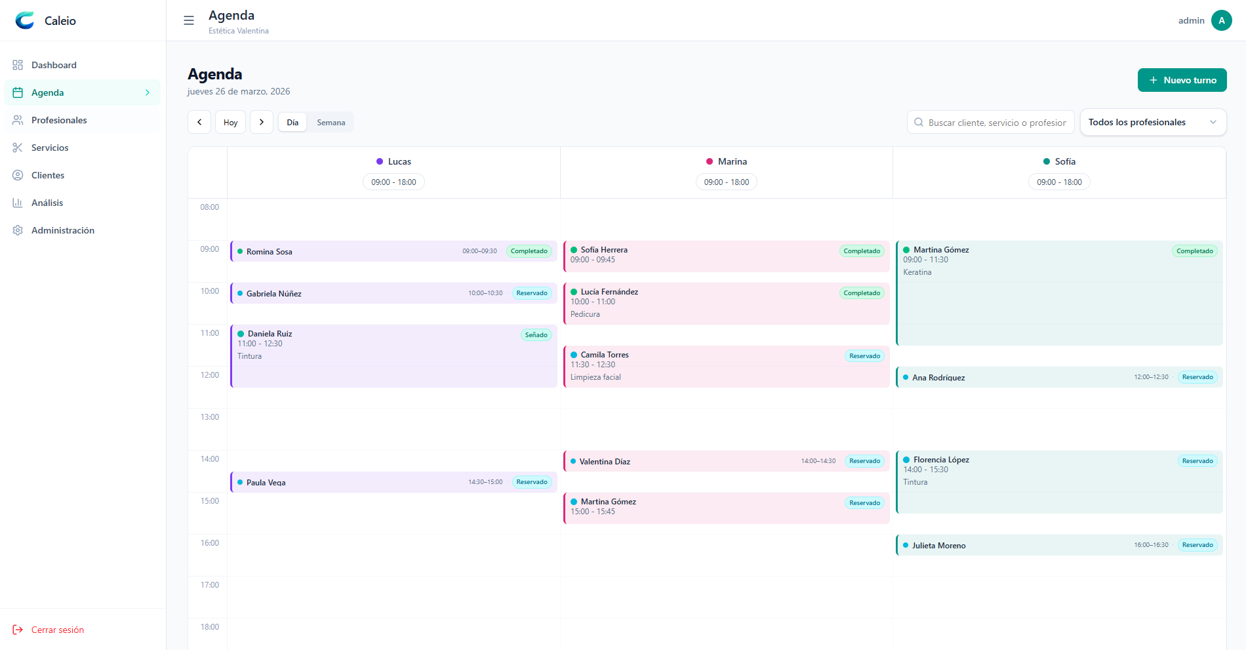The height and width of the screenshot is (650, 1246).
Task: Click the purple dot beside Lucas
Action: coord(380,161)
